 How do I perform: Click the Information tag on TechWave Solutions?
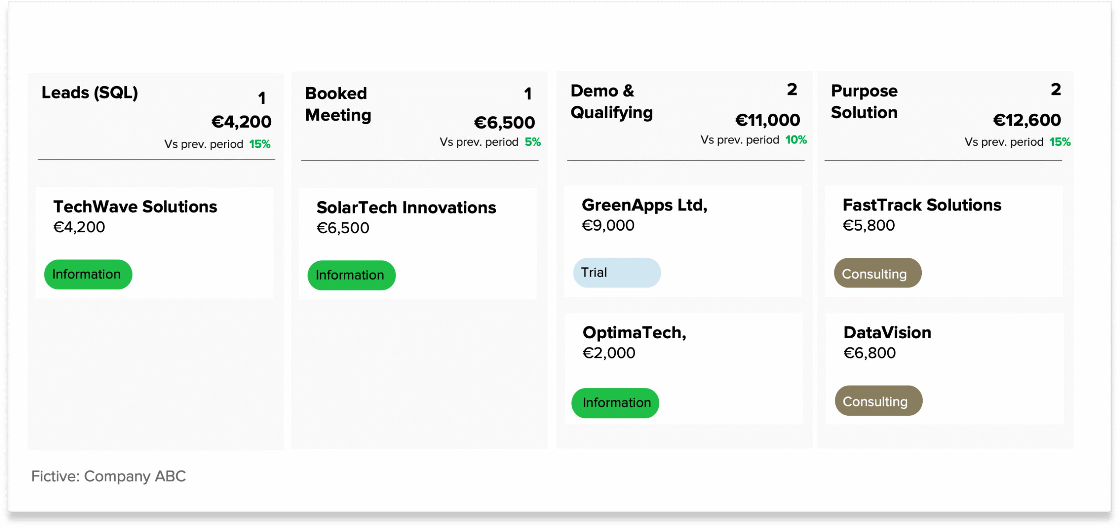[x=88, y=274]
